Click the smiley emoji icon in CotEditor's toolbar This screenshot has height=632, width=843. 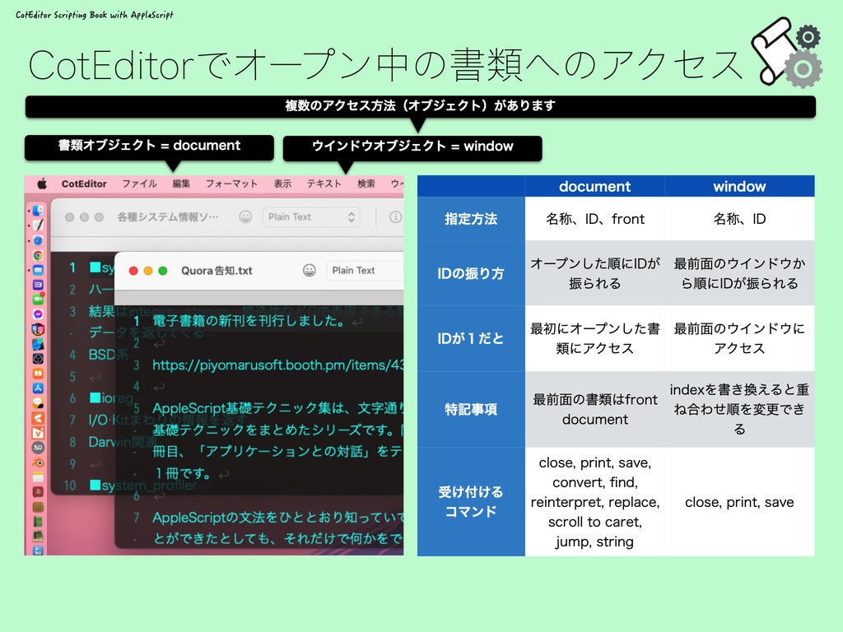click(309, 271)
